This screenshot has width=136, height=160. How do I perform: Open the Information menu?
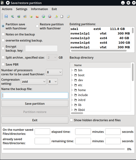pyautogui.click(x=40, y=9)
